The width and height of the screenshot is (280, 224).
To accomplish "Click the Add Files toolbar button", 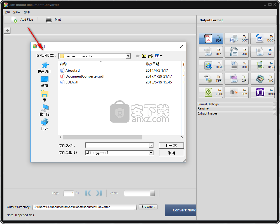I will pyautogui.click(x=22, y=20).
